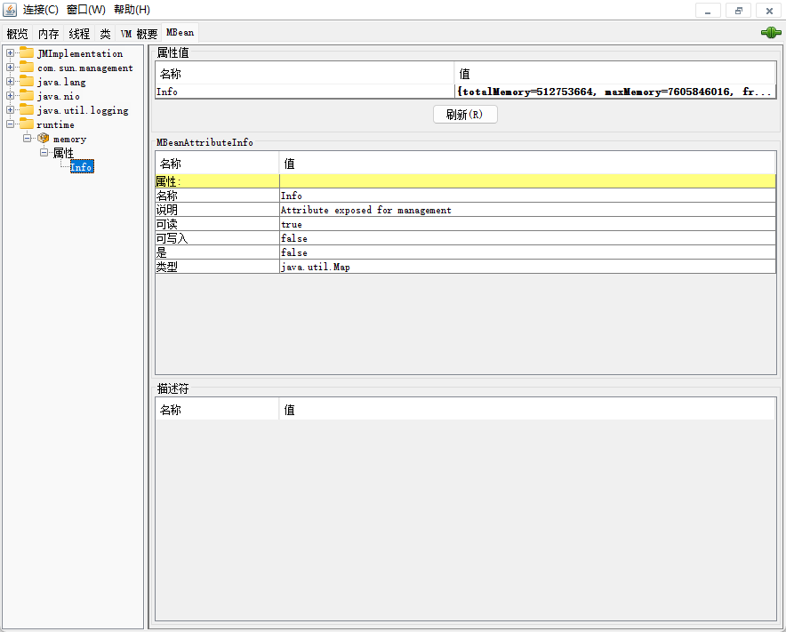The width and height of the screenshot is (786, 632).
Task: Collapse the runtime tree node
Action: point(10,124)
